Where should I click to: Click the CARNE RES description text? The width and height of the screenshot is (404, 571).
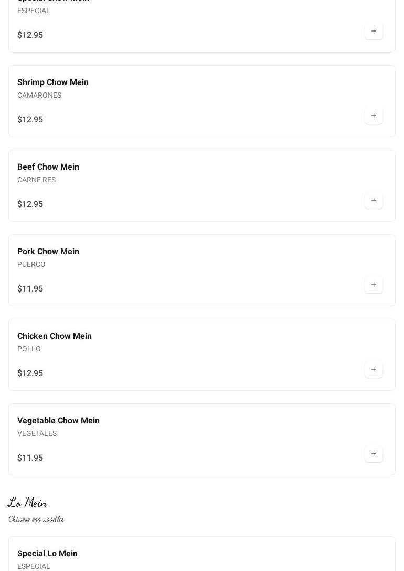point(36,180)
